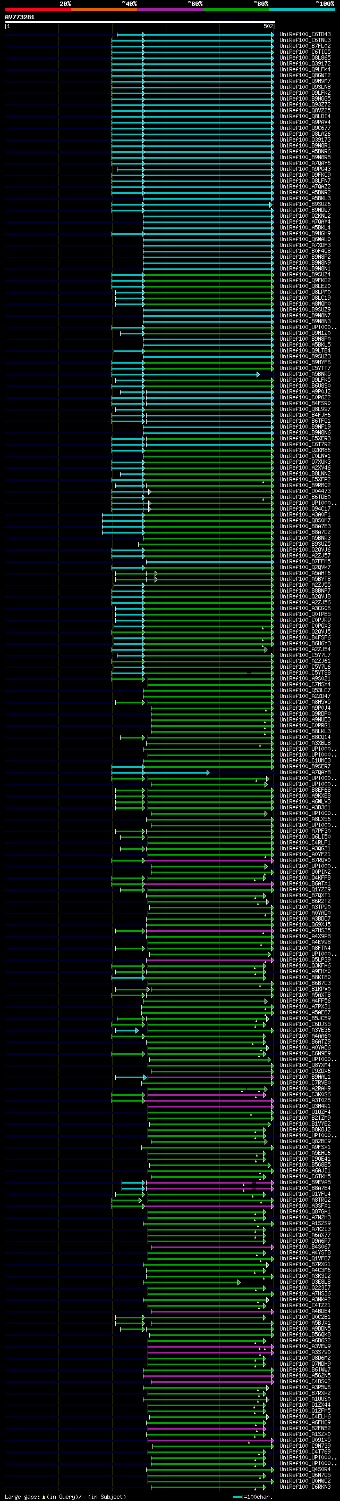Select hit label UniRef100_B6ATX1
The image size is (340, 1501).
[305, 883]
